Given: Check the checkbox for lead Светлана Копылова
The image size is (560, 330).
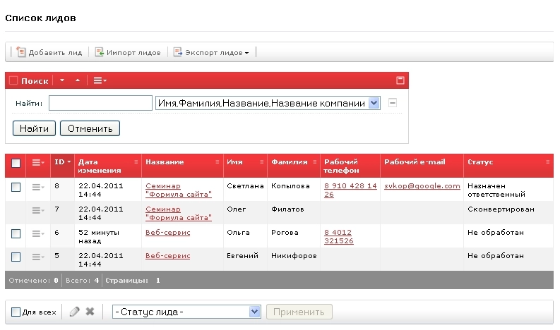Looking at the screenshot, I should tap(16, 187).
